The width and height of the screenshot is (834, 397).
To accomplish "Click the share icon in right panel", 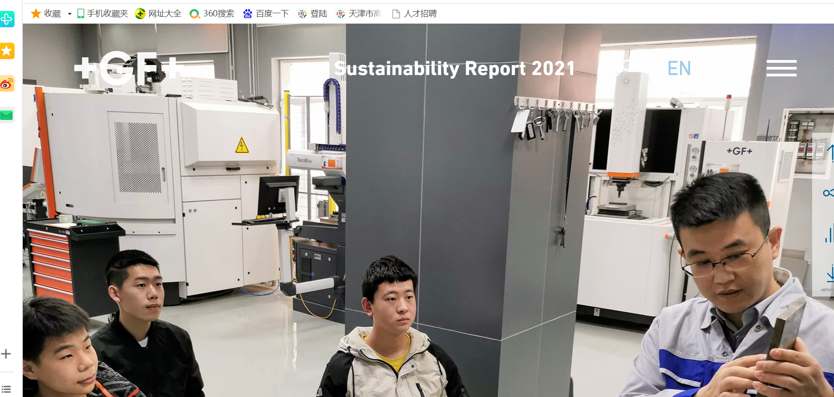I will [828, 193].
